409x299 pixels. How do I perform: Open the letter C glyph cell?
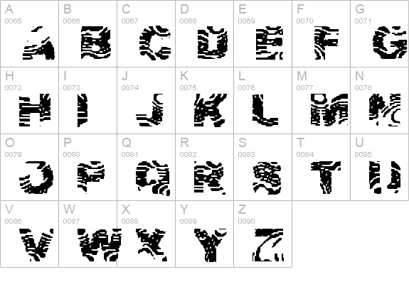tap(147, 33)
